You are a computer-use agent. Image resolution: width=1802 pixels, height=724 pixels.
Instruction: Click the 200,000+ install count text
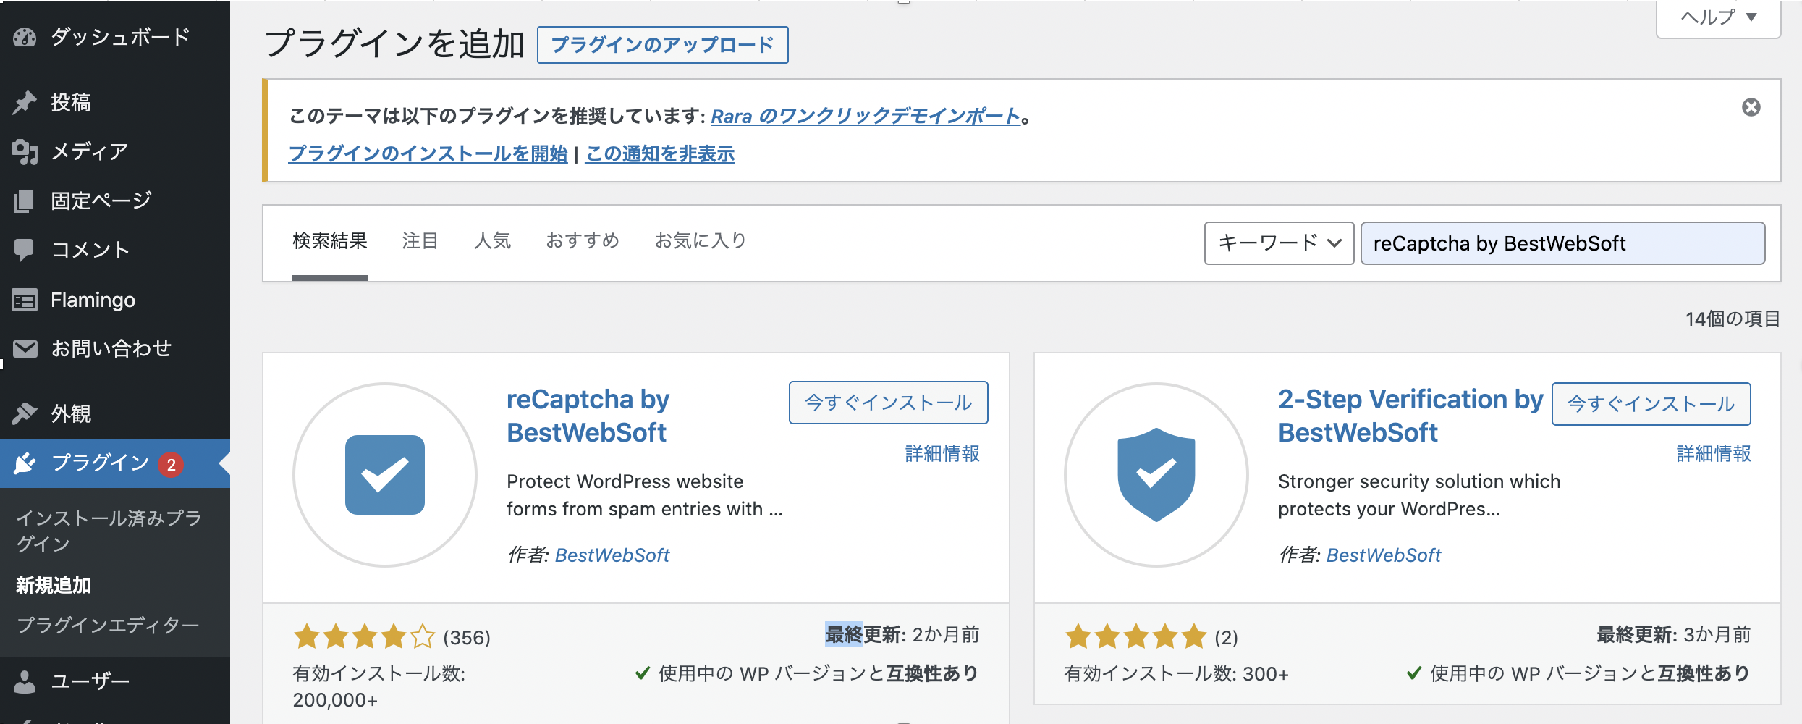(x=335, y=700)
